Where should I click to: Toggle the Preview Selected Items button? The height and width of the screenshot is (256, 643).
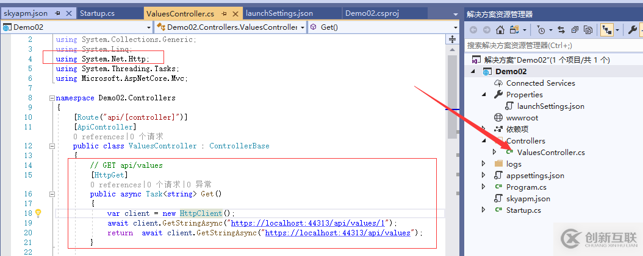(x=607, y=30)
